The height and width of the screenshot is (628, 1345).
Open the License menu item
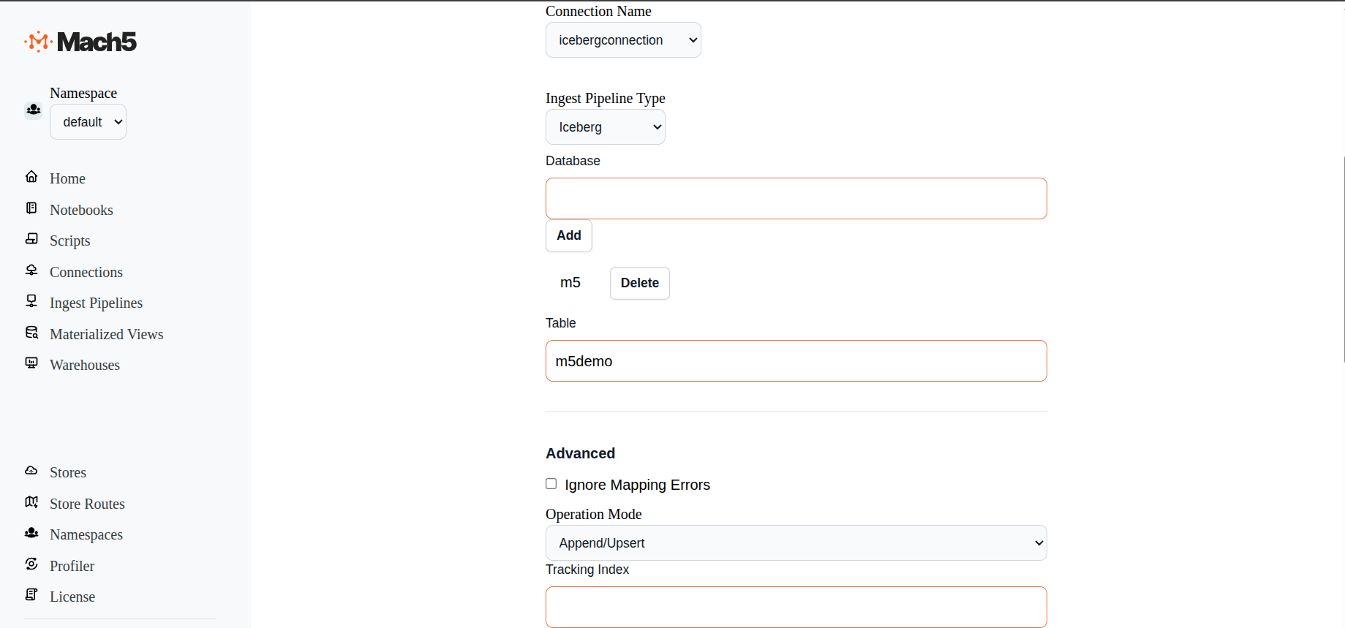point(72,597)
